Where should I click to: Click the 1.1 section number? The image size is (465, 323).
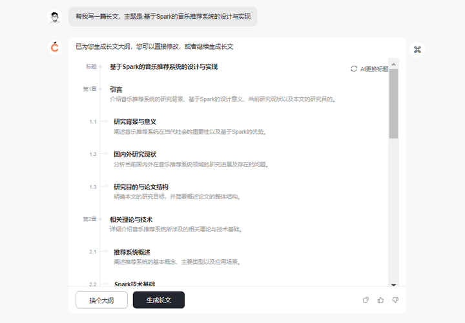pyautogui.click(x=93, y=122)
